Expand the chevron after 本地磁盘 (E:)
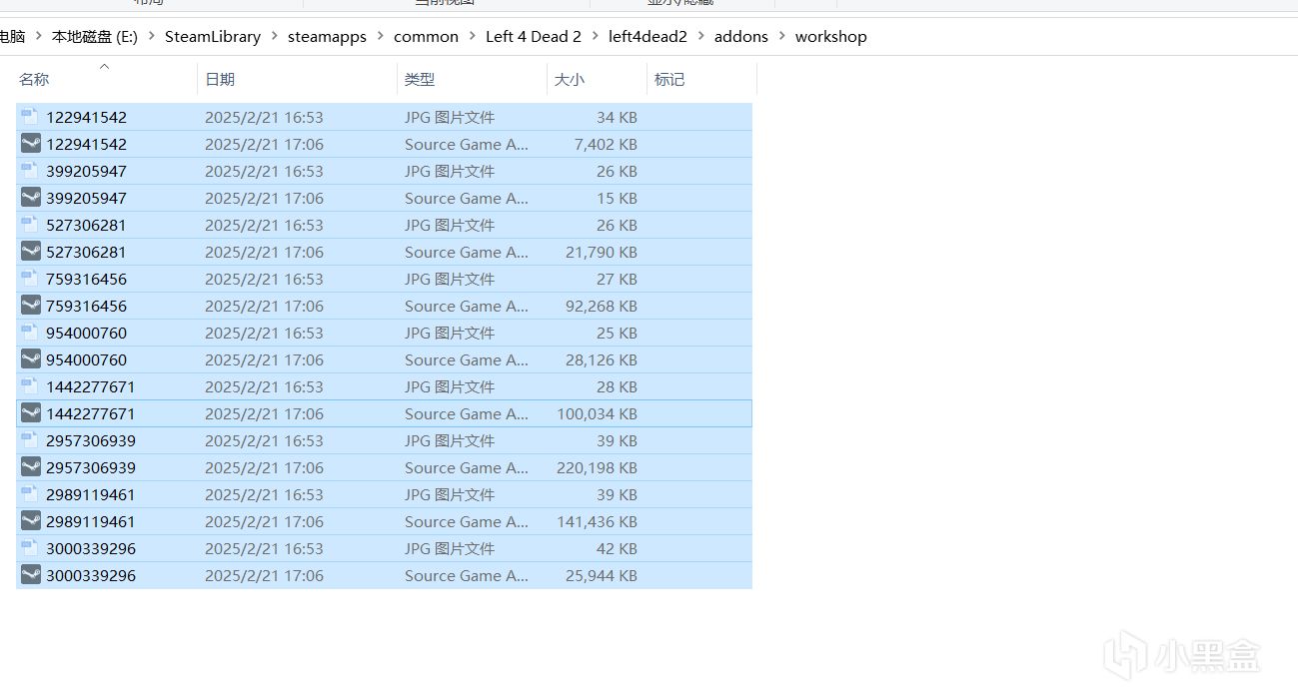This screenshot has width=1298, height=699. pos(151,37)
